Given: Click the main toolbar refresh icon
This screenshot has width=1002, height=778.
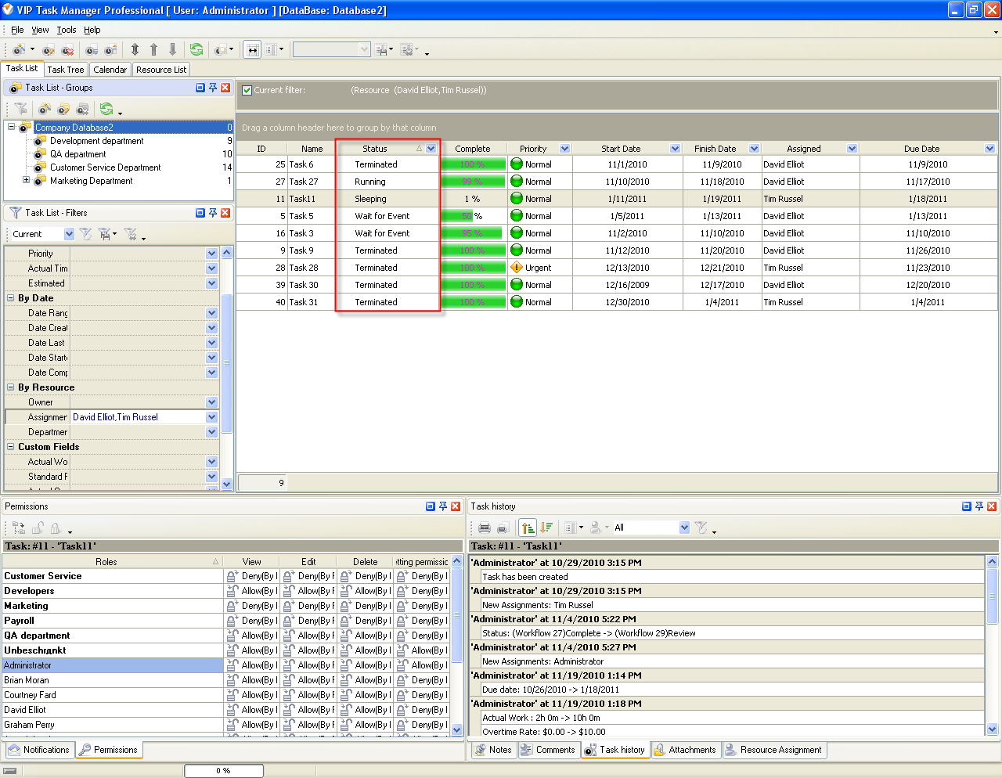Looking at the screenshot, I should point(196,49).
